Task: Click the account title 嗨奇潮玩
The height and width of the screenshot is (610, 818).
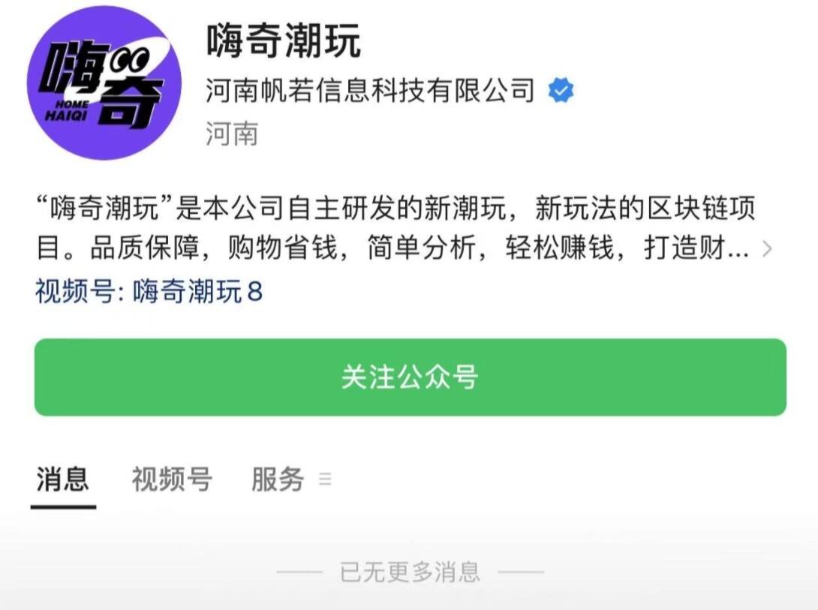Action: (283, 41)
